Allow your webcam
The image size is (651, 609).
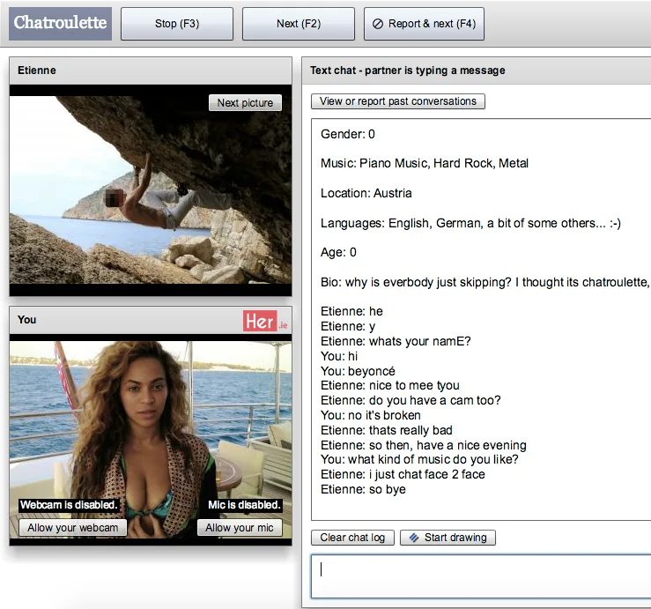[x=72, y=528]
